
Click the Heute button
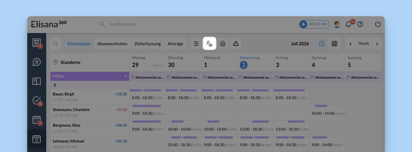pos(364,44)
